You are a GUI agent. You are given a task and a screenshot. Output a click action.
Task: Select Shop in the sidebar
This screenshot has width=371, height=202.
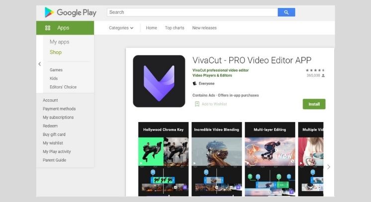tap(56, 52)
